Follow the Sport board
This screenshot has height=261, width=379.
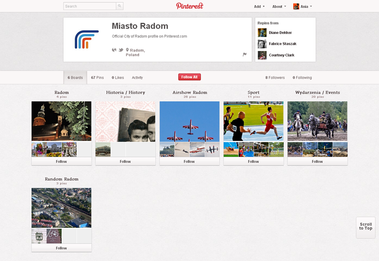click(253, 161)
